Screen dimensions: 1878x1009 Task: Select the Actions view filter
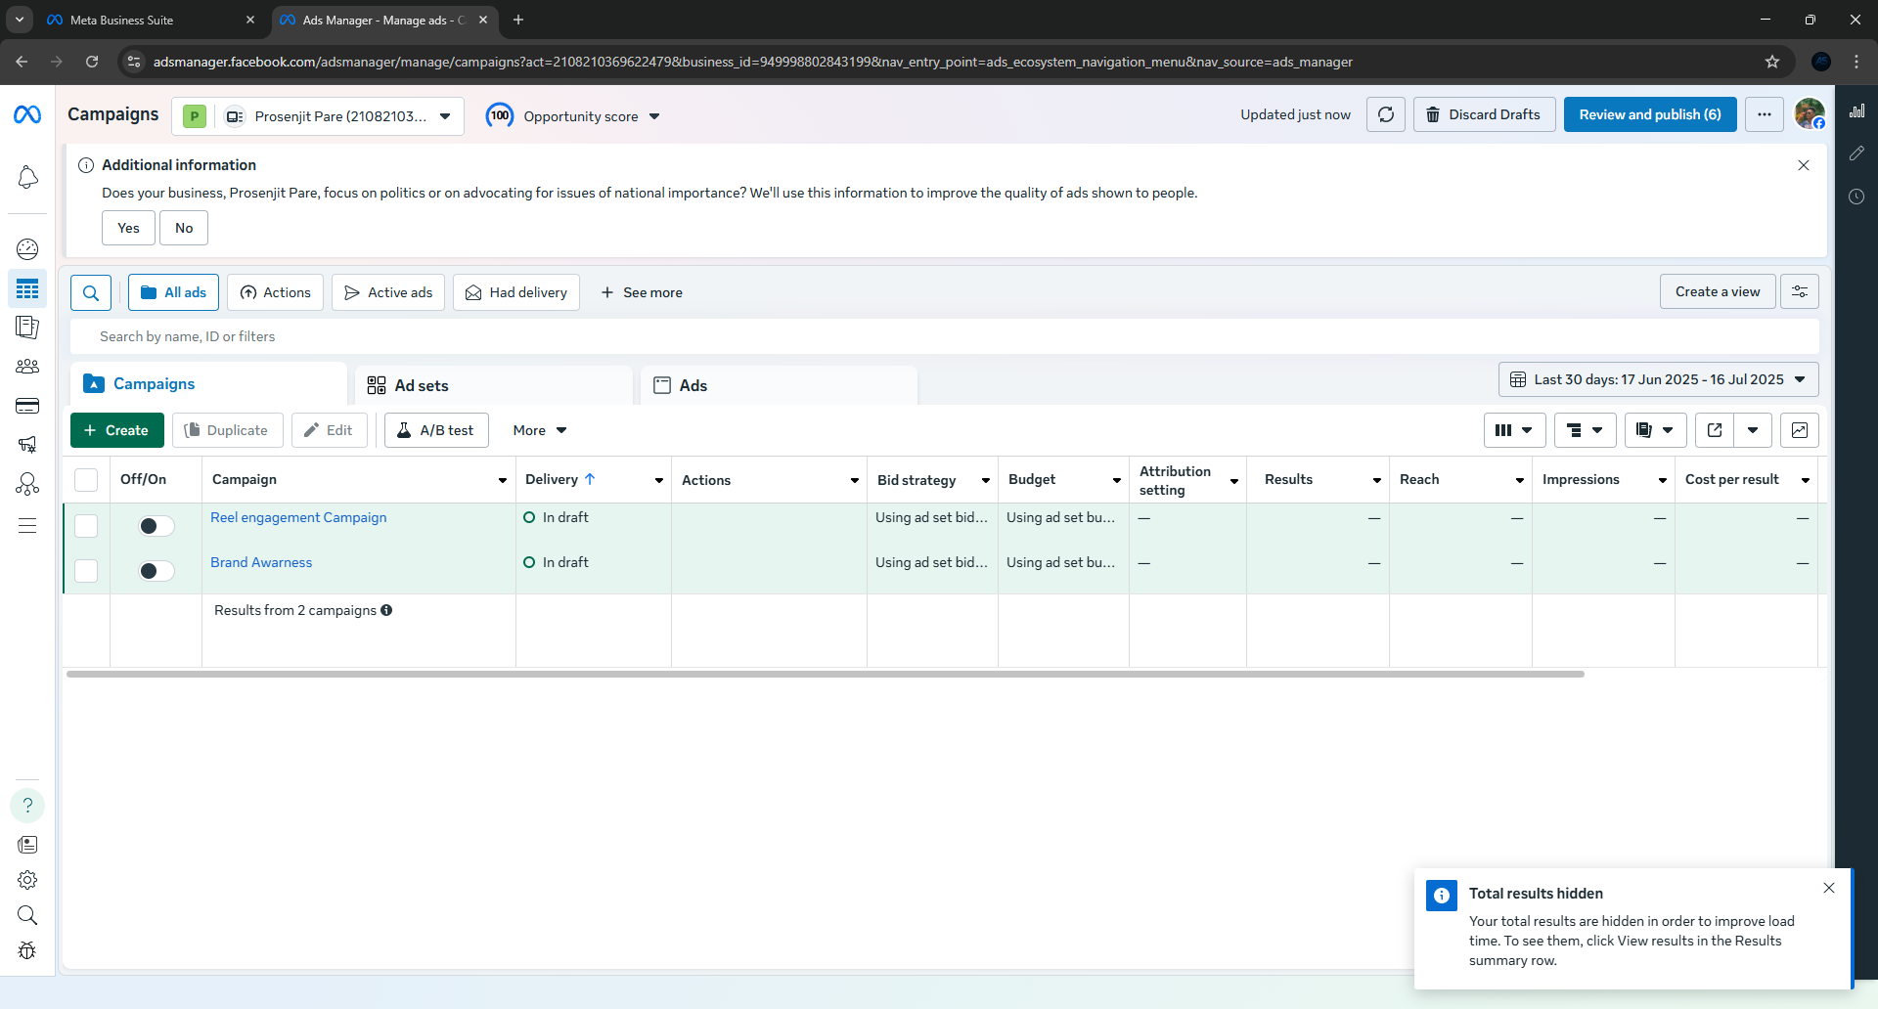(x=275, y=292)
